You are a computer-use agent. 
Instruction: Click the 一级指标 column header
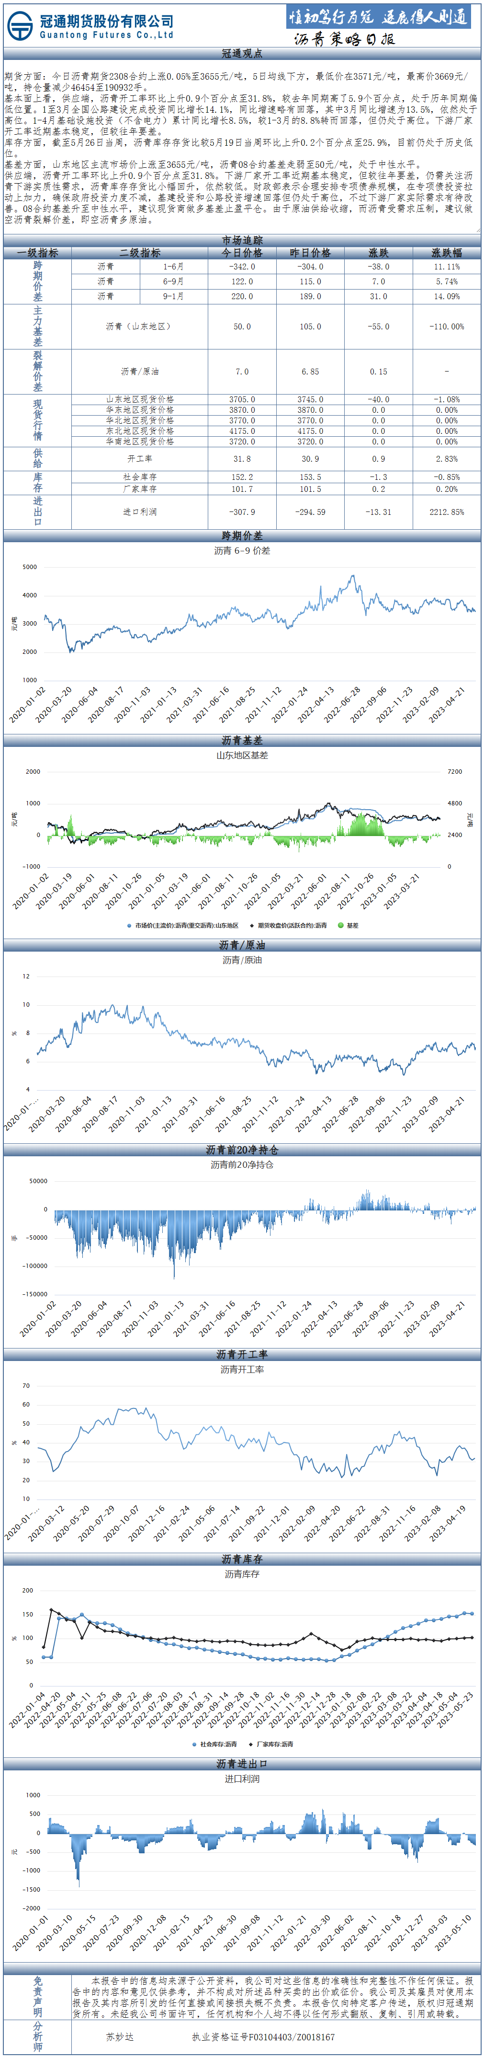click(x=37, y=253)
